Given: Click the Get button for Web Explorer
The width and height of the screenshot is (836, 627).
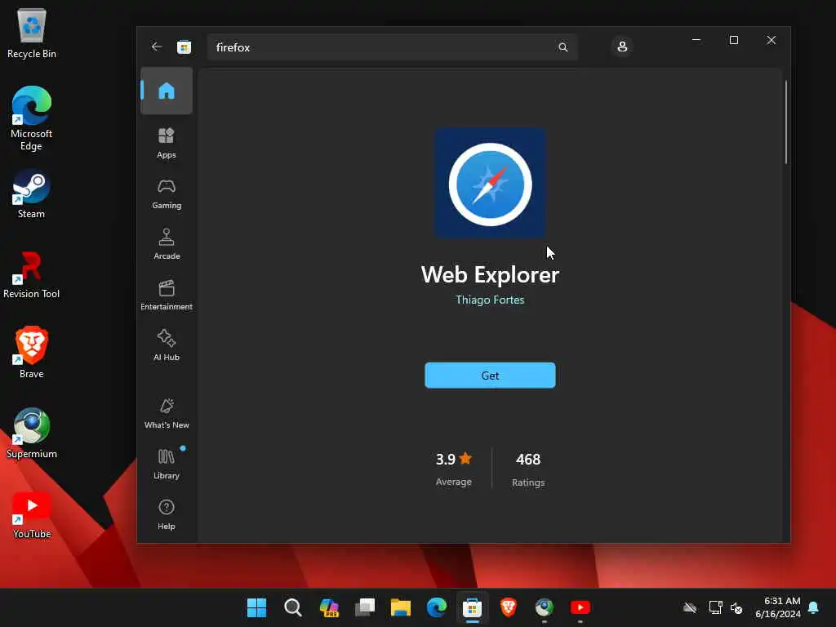Looking at the screenshot, I should (x=490, y=376).
